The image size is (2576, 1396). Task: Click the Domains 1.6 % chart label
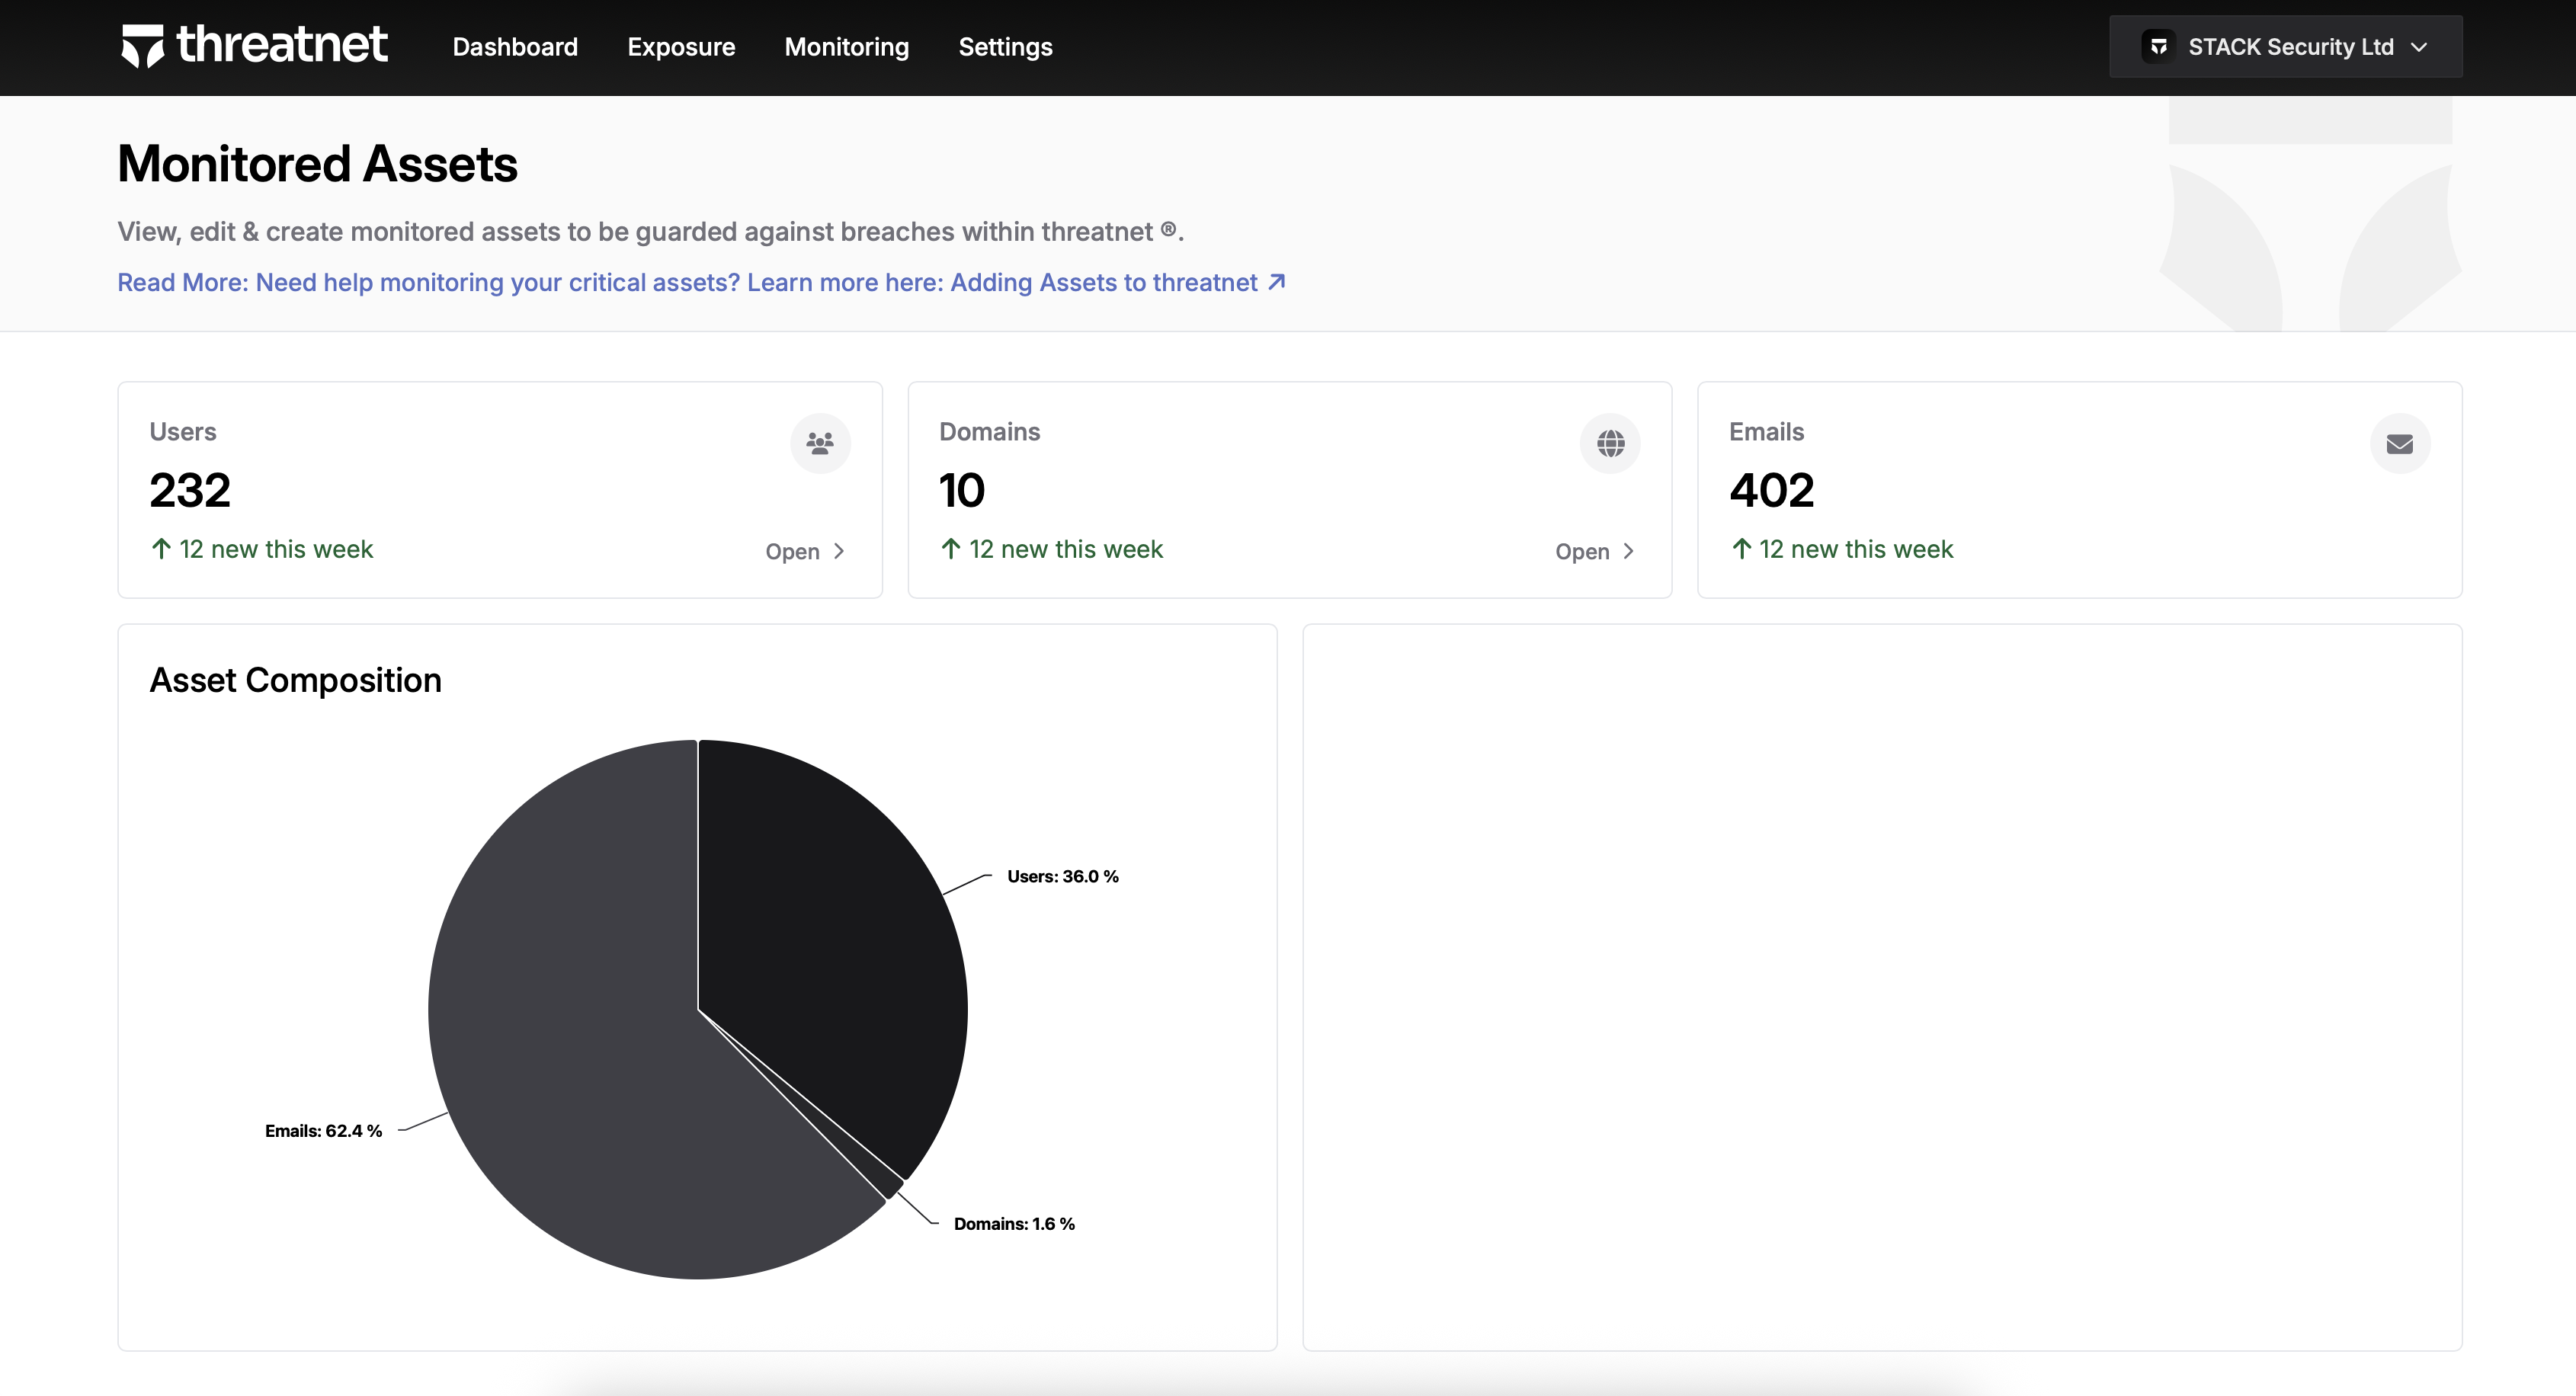tap(1013, 1224)
